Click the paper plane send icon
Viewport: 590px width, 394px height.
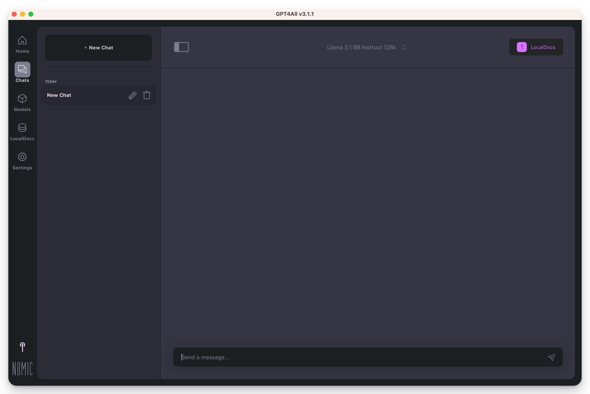pos(551,357)
